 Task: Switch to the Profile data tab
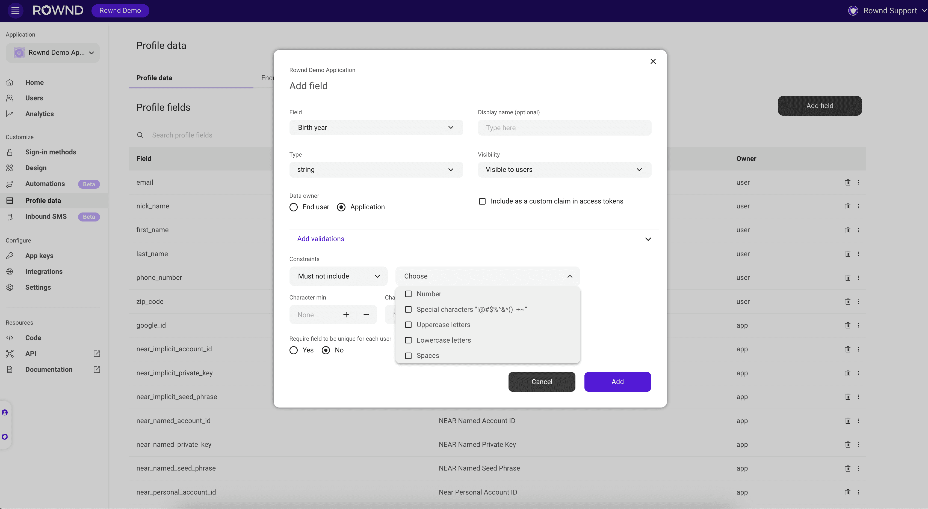coord(154,78)
